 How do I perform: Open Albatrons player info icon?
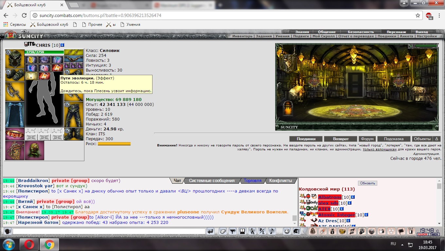pos(353,197)
